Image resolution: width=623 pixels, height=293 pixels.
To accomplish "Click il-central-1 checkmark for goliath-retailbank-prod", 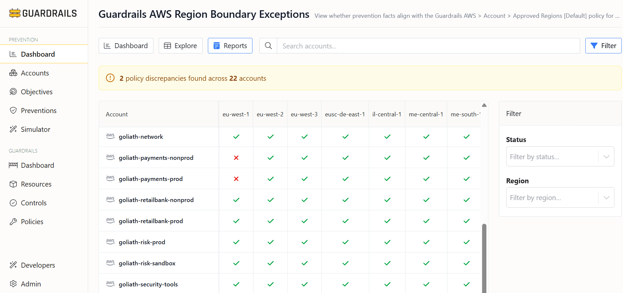I will coord(387,221).
